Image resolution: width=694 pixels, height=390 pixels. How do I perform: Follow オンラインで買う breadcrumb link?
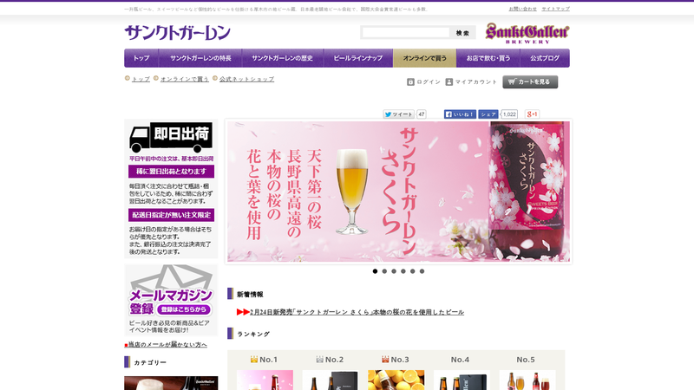185,79
